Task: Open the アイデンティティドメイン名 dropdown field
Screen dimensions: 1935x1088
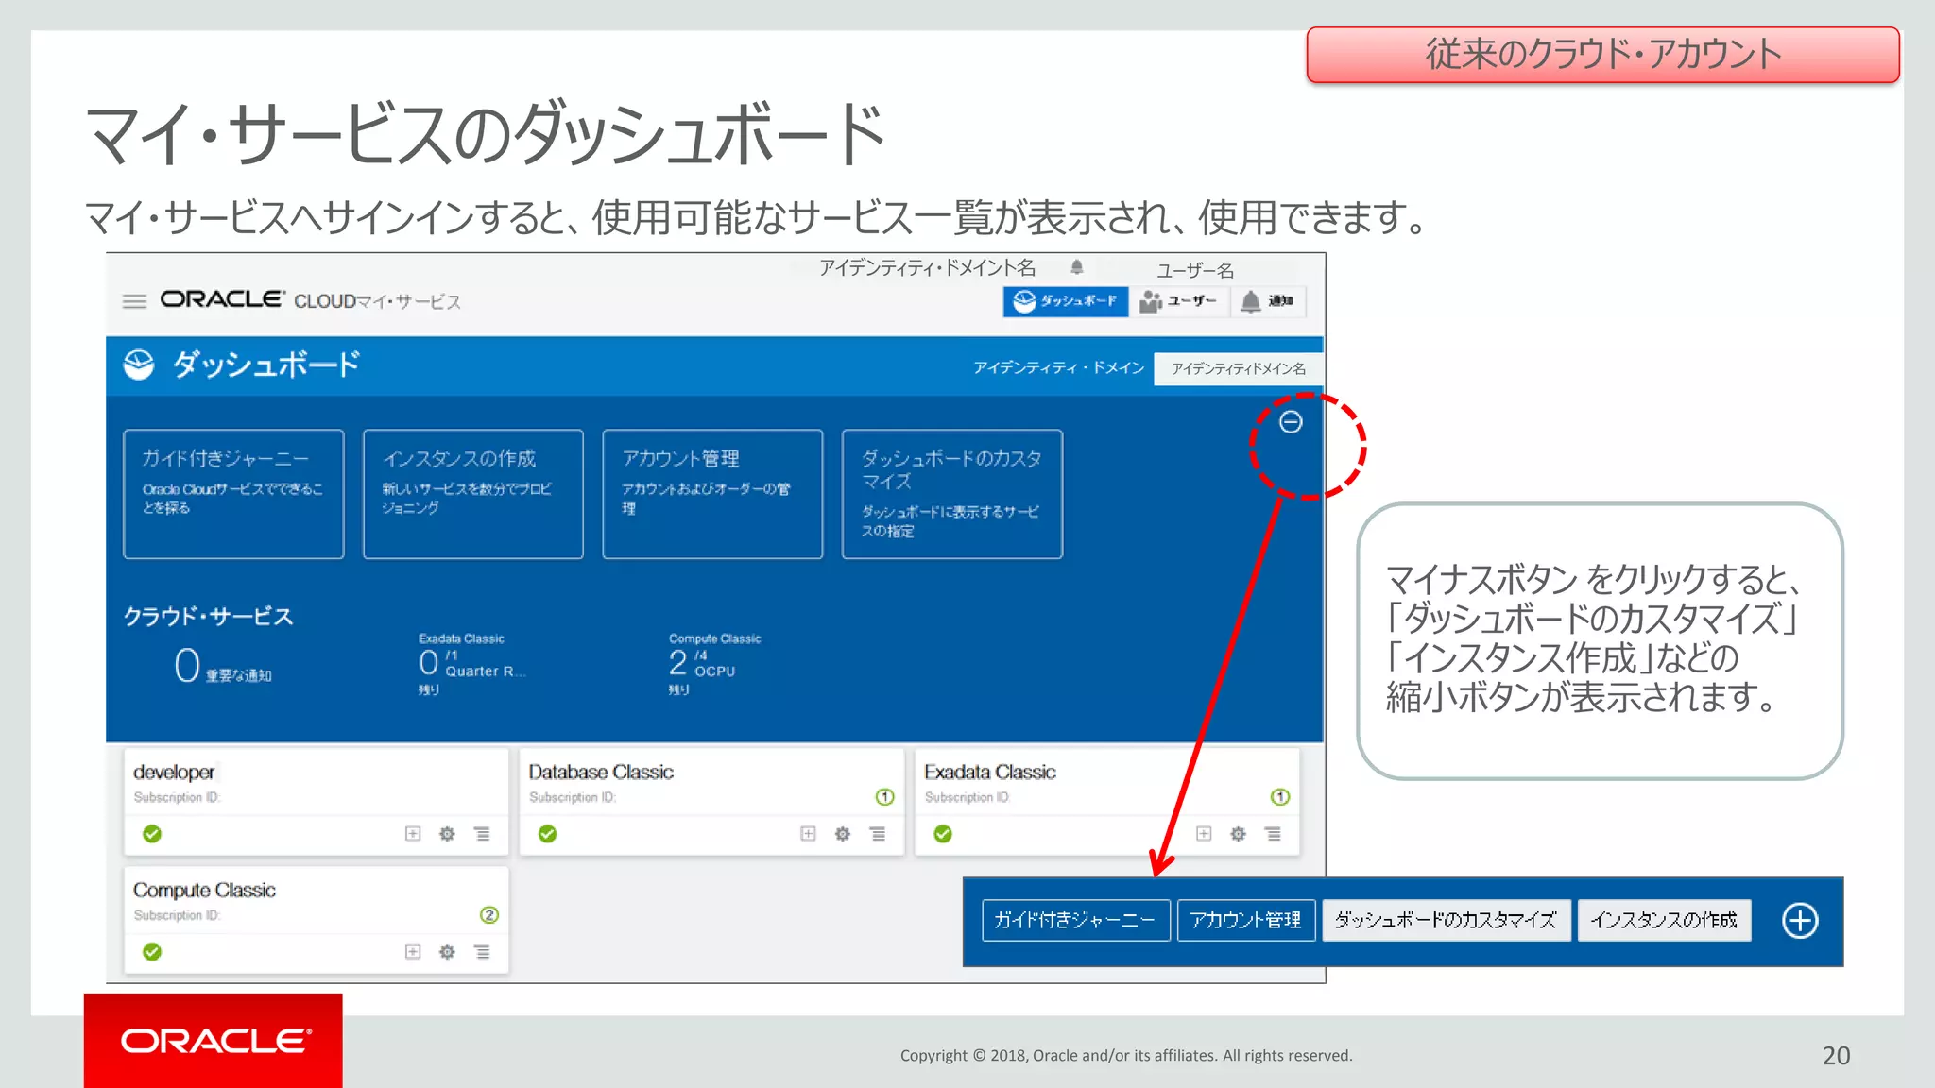Action: coord(1238,368)
